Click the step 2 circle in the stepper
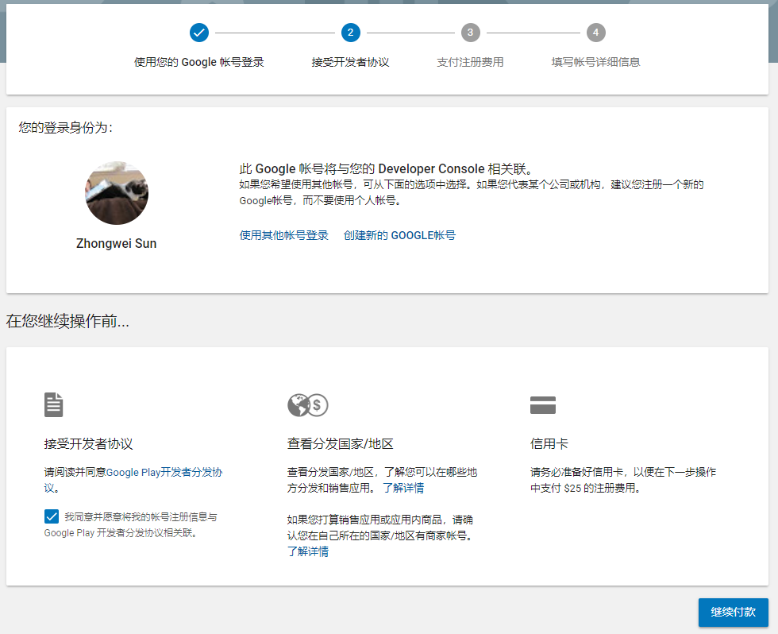Screen dimensions: 778x634 pos(350,33)
